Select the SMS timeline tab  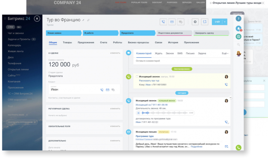180,54
